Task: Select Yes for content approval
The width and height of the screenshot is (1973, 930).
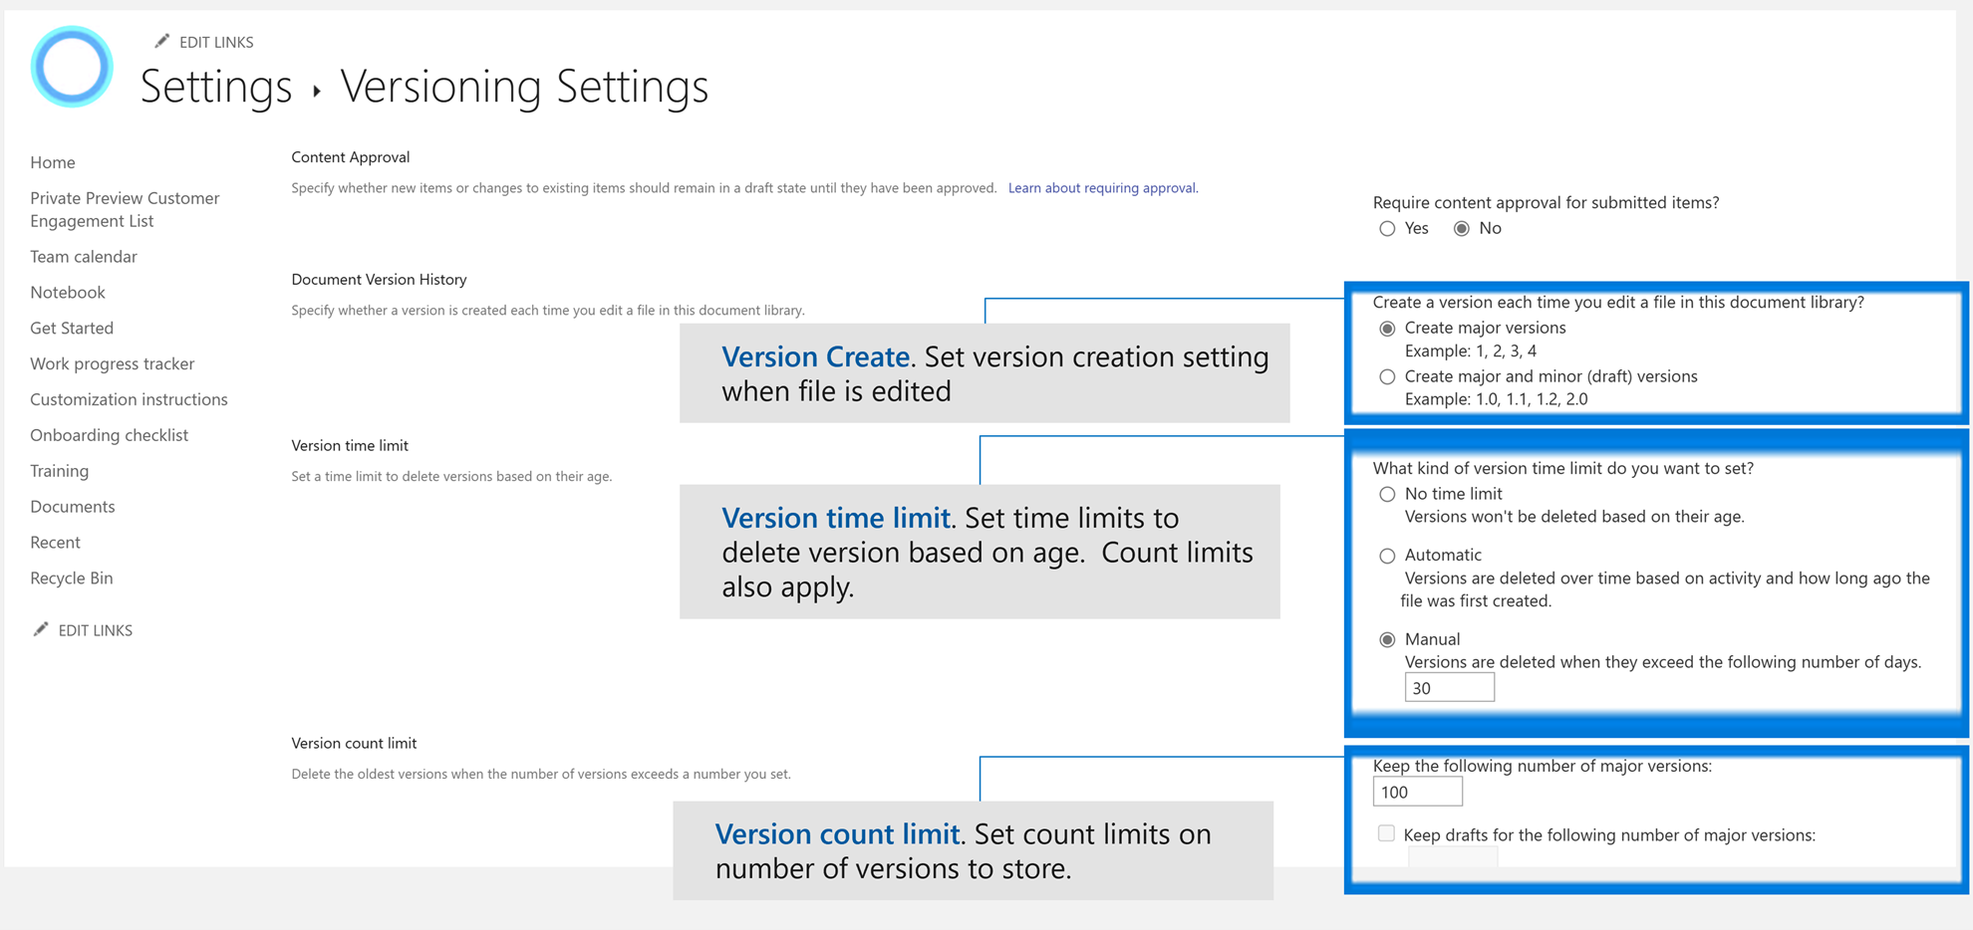Action: (1387, 229)
